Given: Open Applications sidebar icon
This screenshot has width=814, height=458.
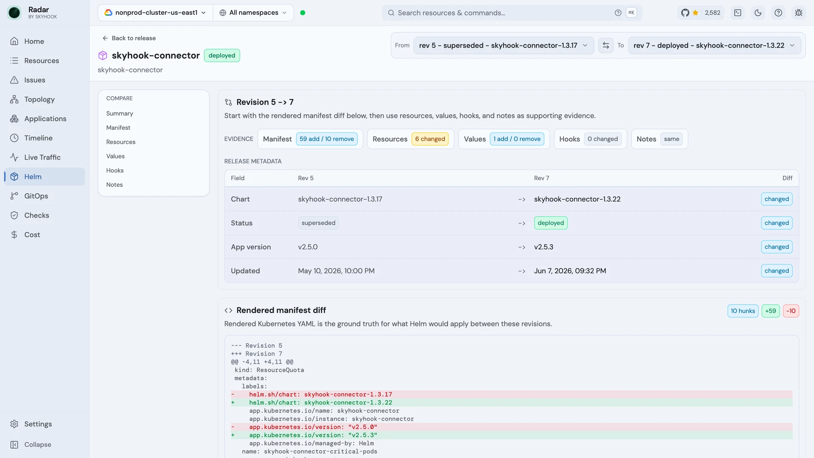Looking at the screenshot, I should tap(14, 119).
